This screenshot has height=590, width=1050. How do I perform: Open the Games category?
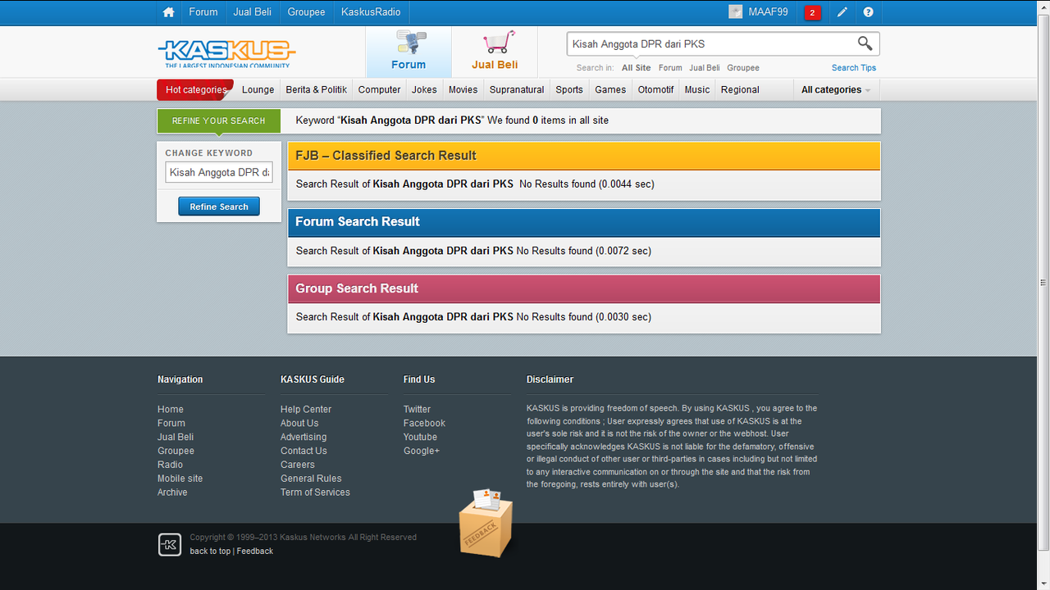pyautogui.click(x=610, y=90)
